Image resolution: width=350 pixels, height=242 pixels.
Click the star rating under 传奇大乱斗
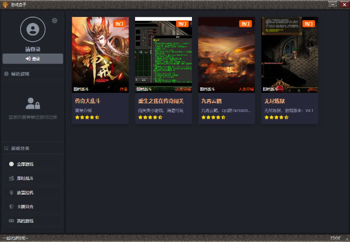(87, 117)
